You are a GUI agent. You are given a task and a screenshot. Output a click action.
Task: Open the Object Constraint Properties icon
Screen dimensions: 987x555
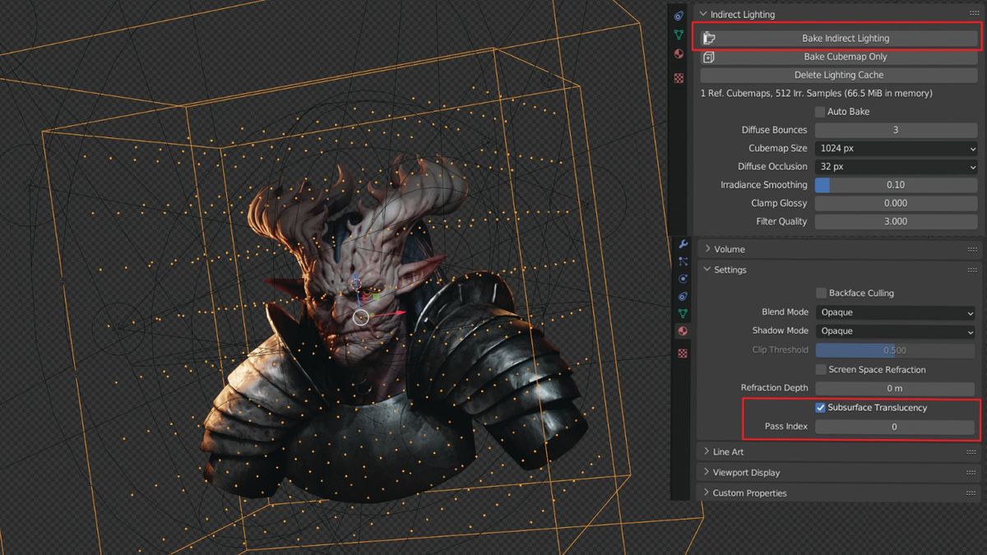(x=683, y=296)
